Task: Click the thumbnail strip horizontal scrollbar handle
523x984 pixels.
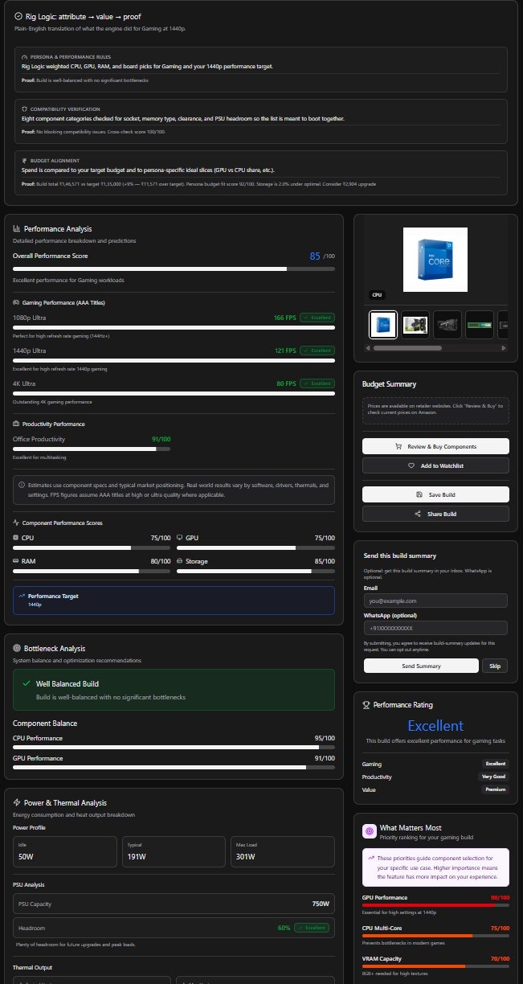Action: 407,348
